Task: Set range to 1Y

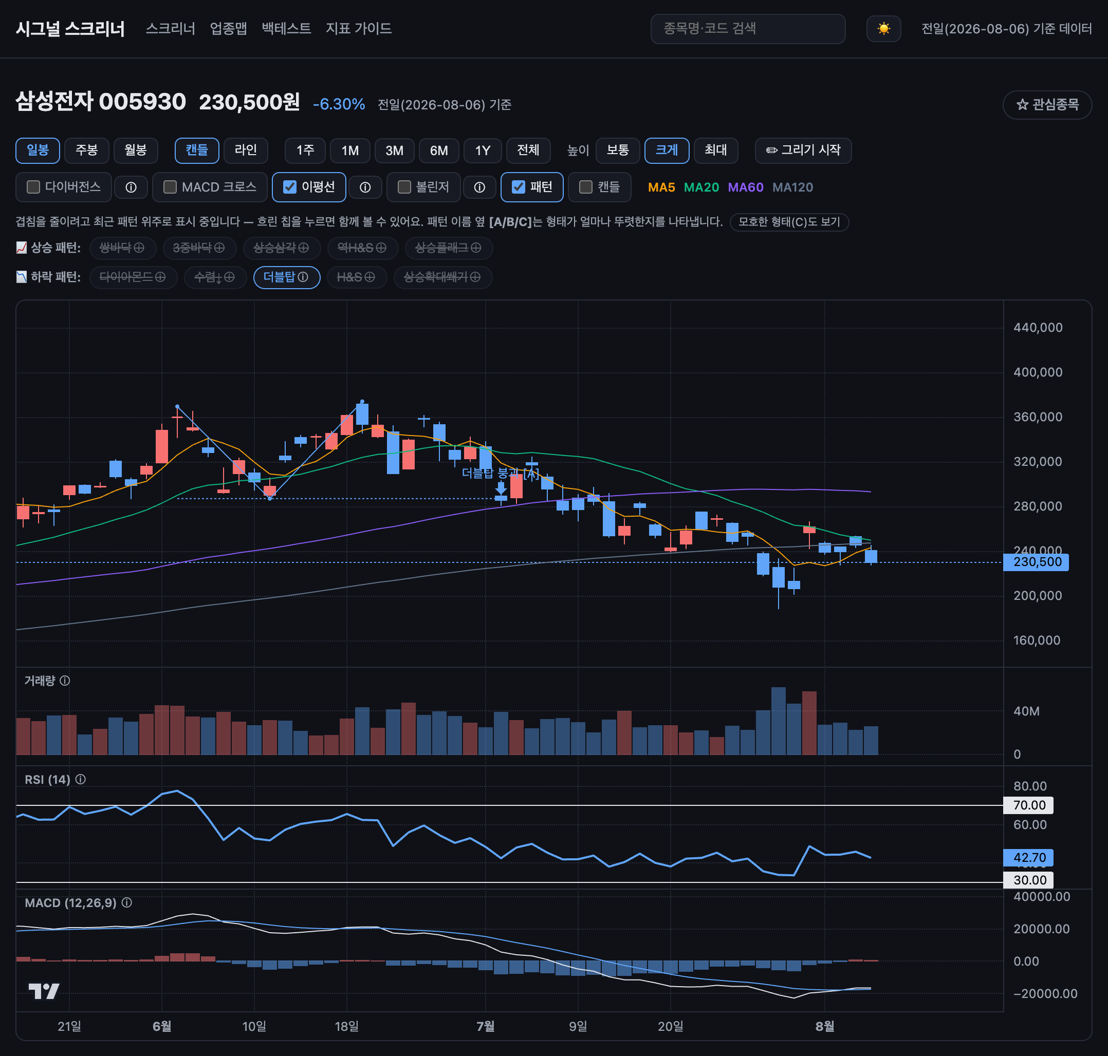Action: (x=483, y=150)
